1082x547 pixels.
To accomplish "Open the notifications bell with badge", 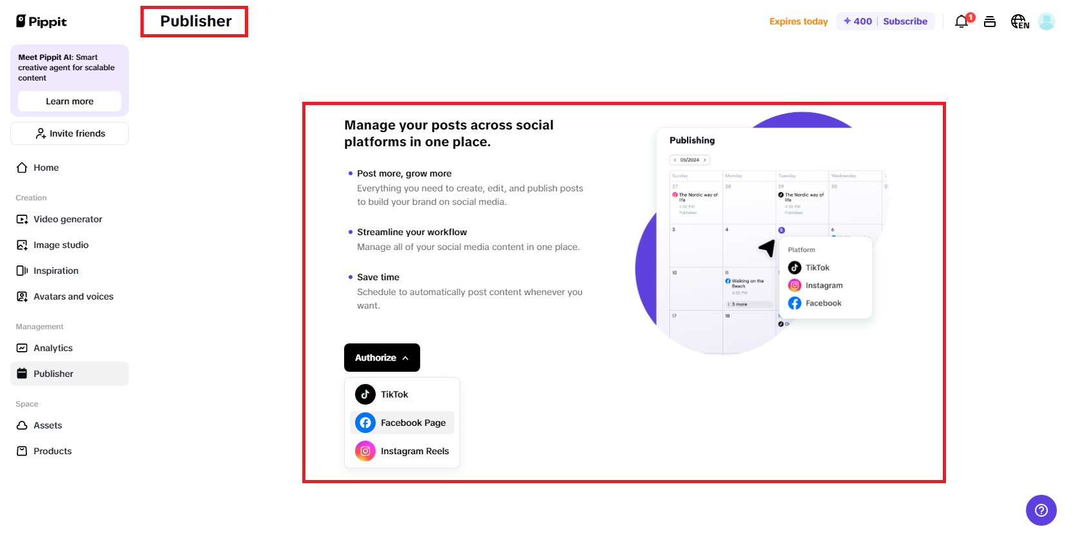I will pos(961,21).
